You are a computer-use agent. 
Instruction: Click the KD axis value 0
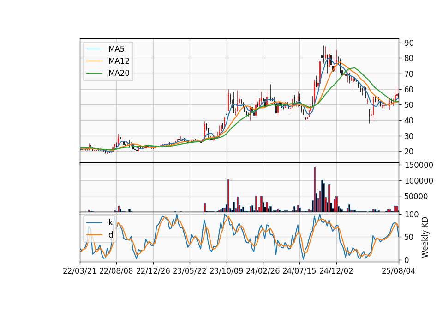coord(407,260)
